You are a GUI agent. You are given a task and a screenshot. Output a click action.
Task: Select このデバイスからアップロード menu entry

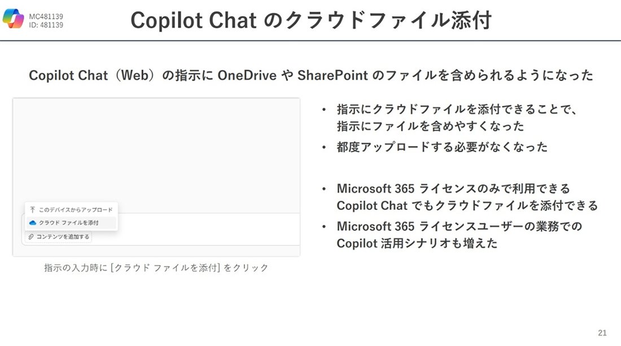pos(71,210)
